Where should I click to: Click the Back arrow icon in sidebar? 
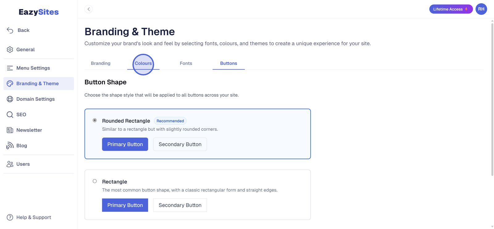[10, 30]
